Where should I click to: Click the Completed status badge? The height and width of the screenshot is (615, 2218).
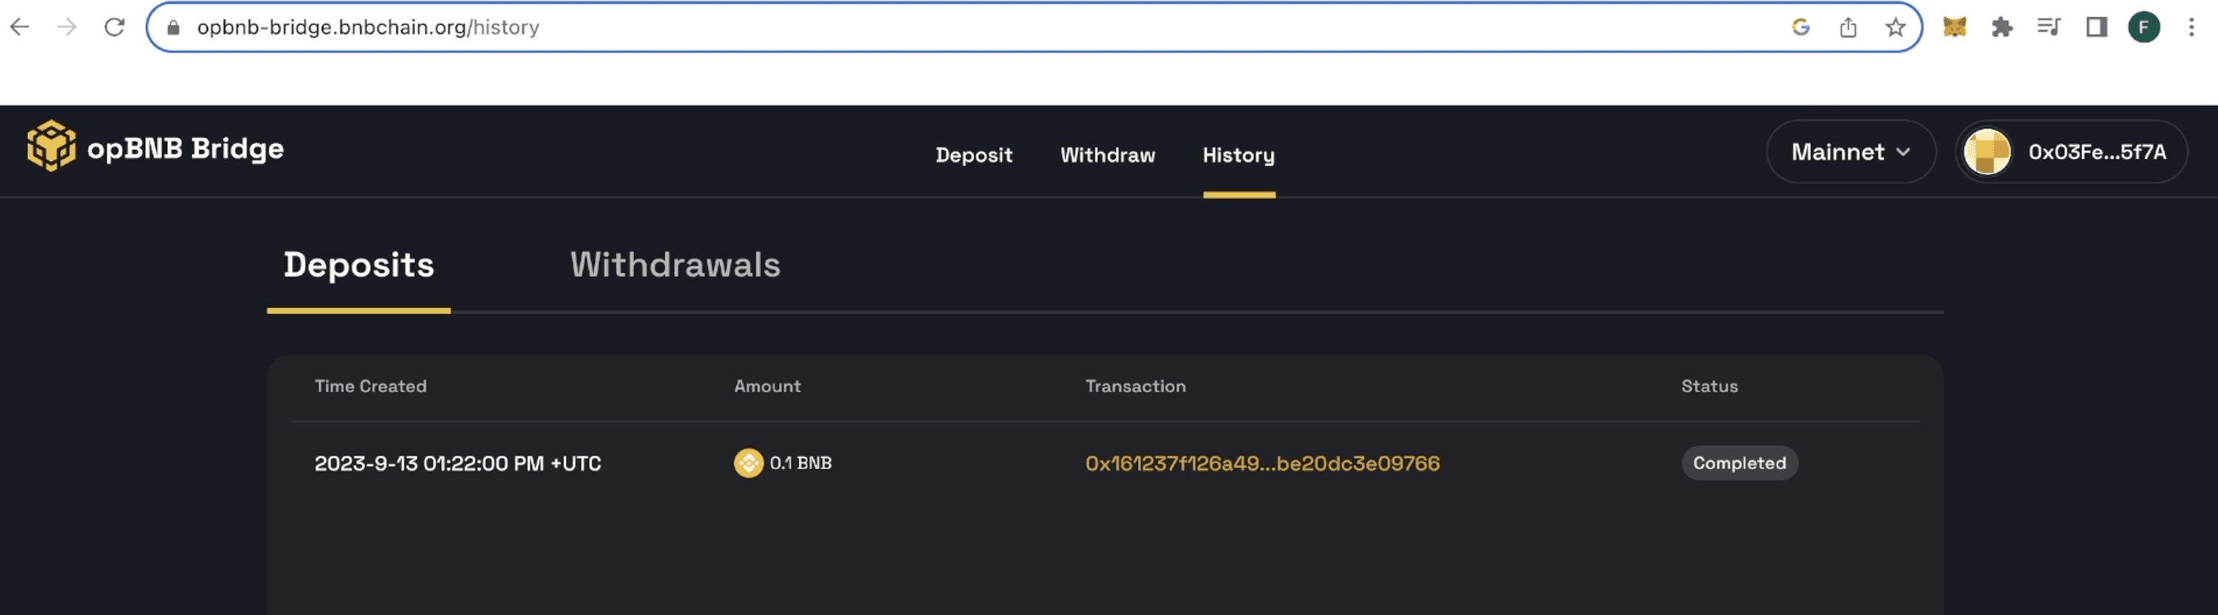point(1739,463)
